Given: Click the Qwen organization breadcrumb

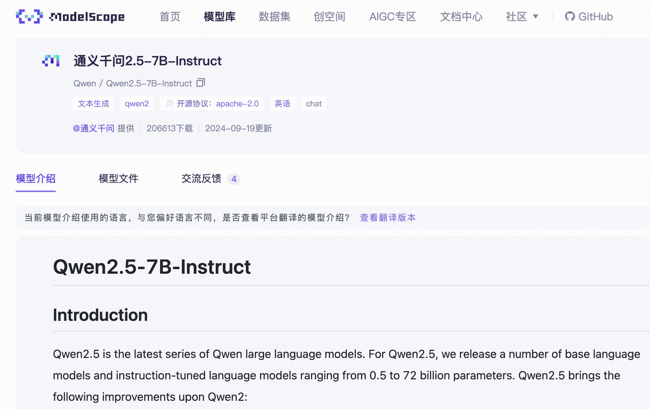Looking at the screenshot, I should [x=85, y=84].
